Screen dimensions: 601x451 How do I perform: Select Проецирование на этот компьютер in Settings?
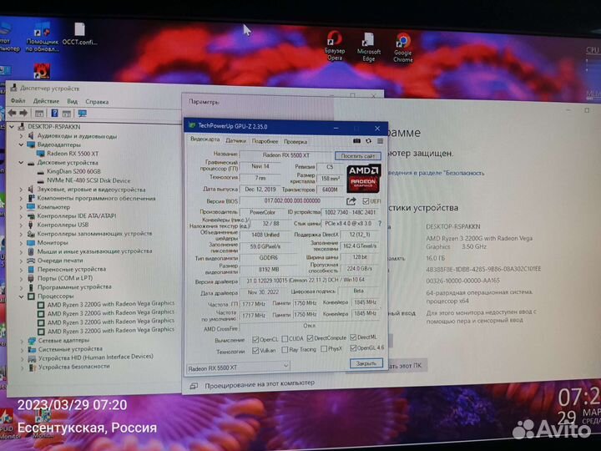click(x=260, y=383)
